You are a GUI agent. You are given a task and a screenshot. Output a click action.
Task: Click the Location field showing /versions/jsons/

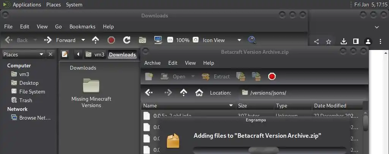tap(303, 93)
